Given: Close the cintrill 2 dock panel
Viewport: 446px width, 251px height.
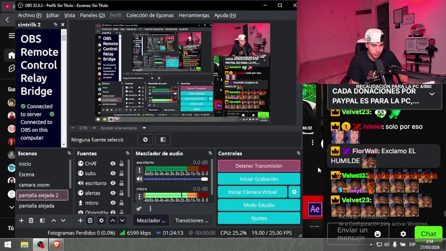Looking at the screenshot, I should [x=63, y=24].
